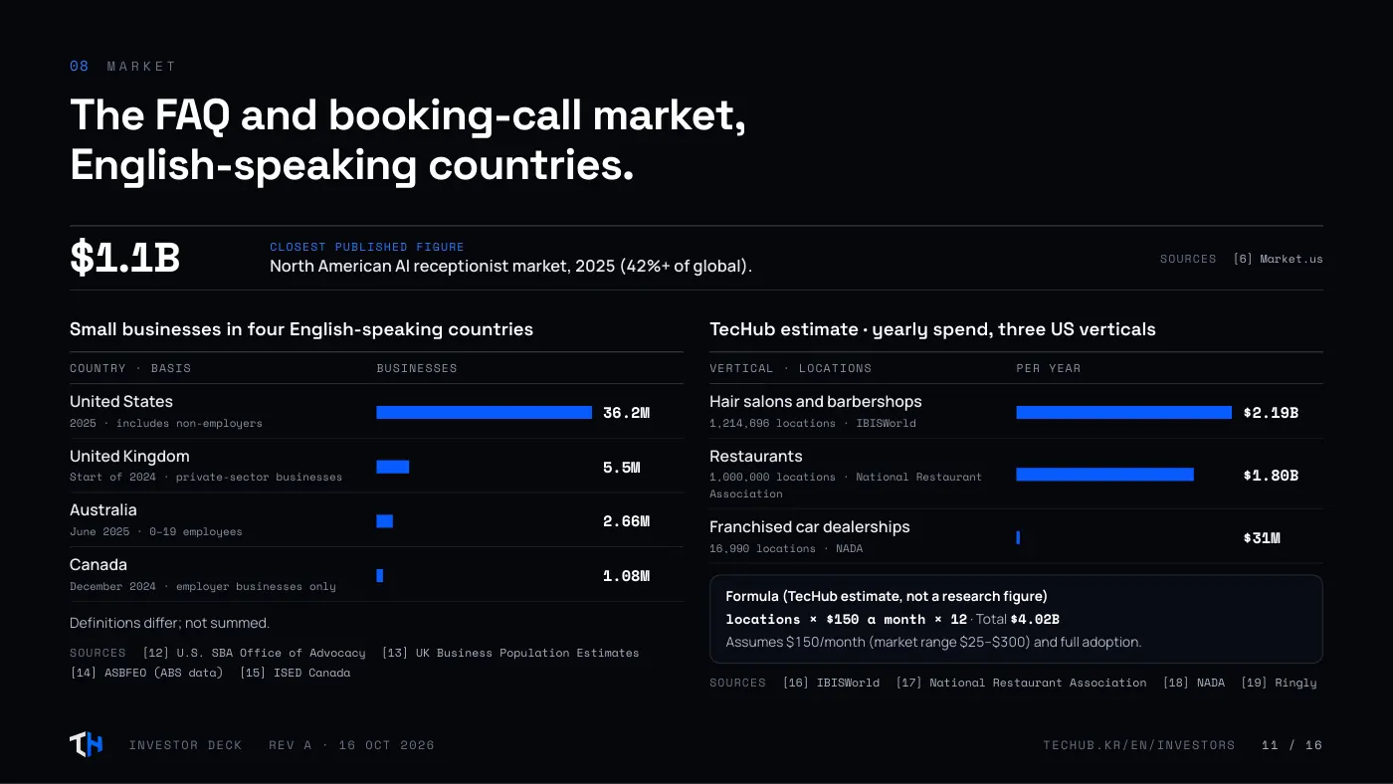
Task: Click the page number 11 / 16
Action: point(1292,745)
